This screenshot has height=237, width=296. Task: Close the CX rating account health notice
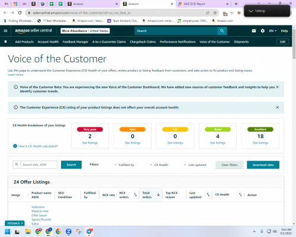[x=277, y=107]
